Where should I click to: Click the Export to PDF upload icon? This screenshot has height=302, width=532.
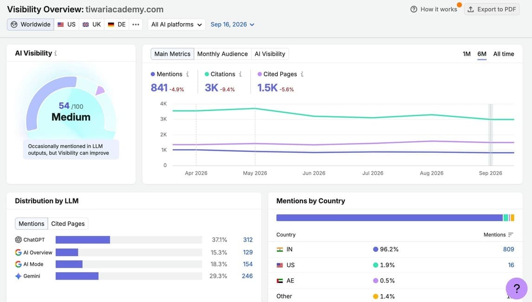point(471,9)
